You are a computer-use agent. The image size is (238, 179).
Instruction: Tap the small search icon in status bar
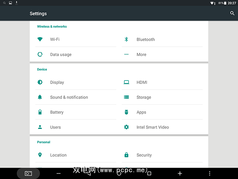4,3
